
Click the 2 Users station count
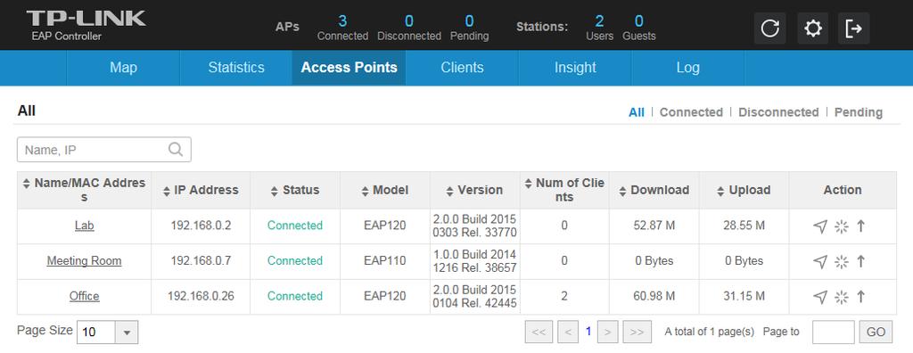point(599,28)
